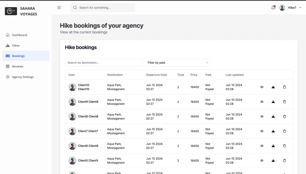Click the 'Client7 Client7' user name

coord(88,131)
